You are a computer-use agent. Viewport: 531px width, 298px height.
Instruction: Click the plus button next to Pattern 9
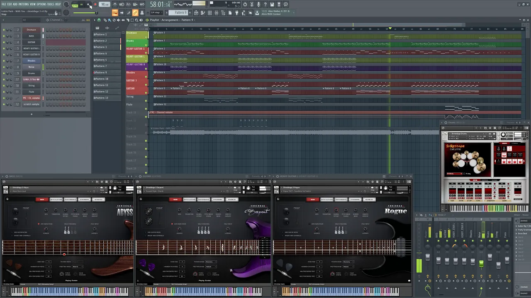click(190, 13)
